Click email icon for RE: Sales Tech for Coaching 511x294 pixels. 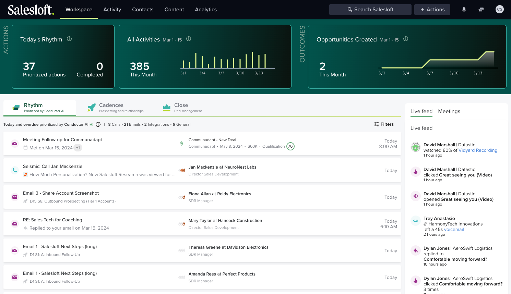(x=15, y=224)
